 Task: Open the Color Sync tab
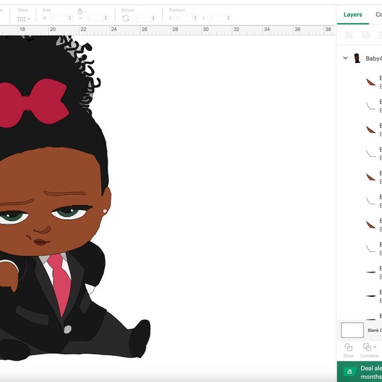[x=379, y=15]
